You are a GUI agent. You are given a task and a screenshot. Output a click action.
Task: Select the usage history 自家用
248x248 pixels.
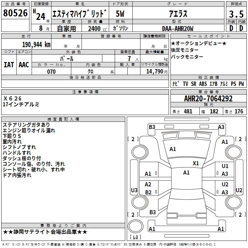point(66,29)
